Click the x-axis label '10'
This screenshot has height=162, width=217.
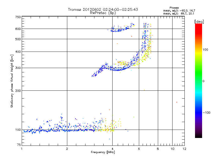(x=173, y=149)
